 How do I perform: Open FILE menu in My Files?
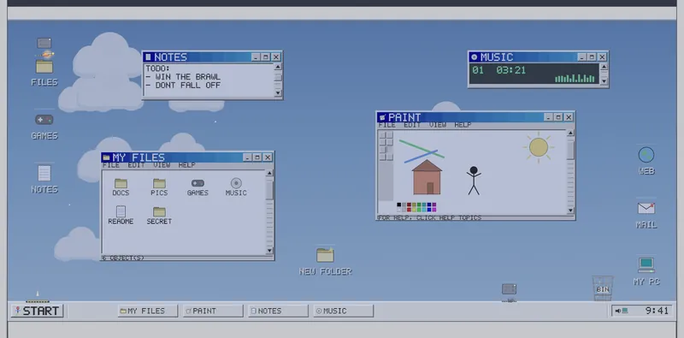111,165
